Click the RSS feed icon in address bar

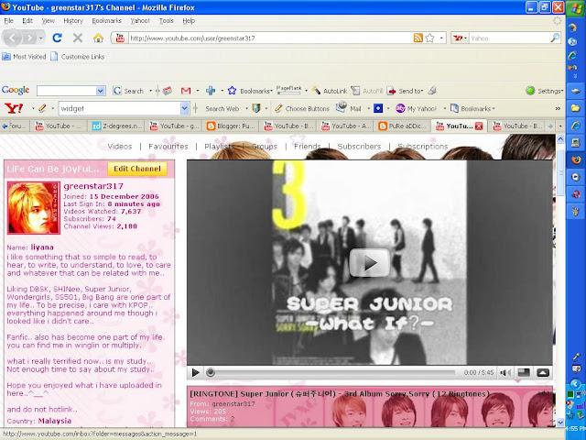(x=418, y=38)
